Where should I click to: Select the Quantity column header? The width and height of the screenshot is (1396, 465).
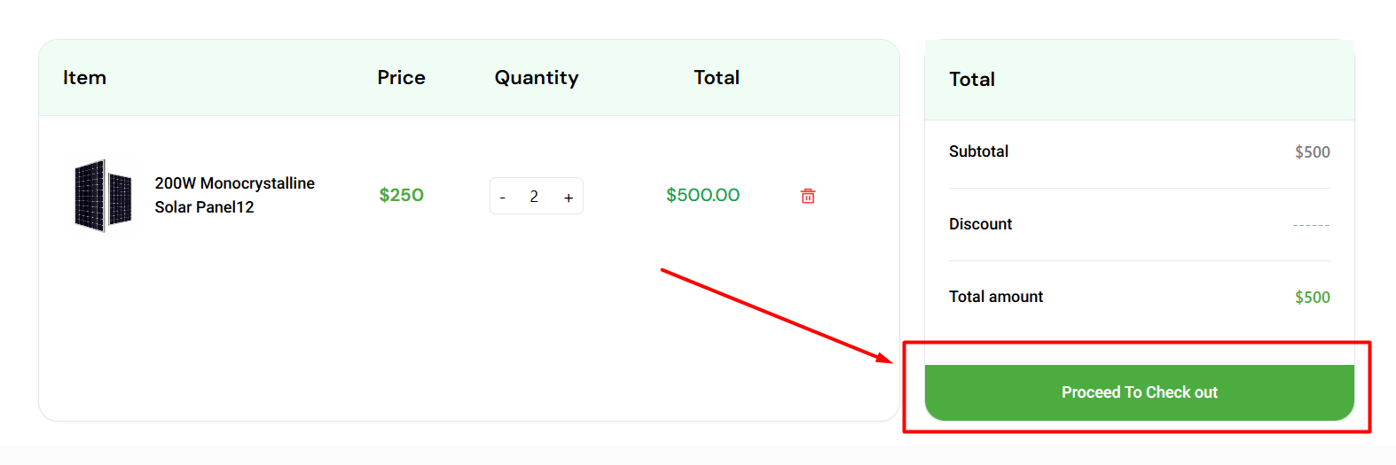click(537, 79)
